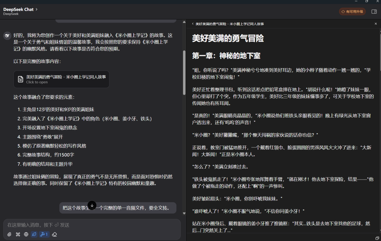Image resolution: width=381 pixels, height=241 pixels.
Task: Click list item 完整故事结构，约1500字
Action: pyautogui.click(x=48, y=155)
